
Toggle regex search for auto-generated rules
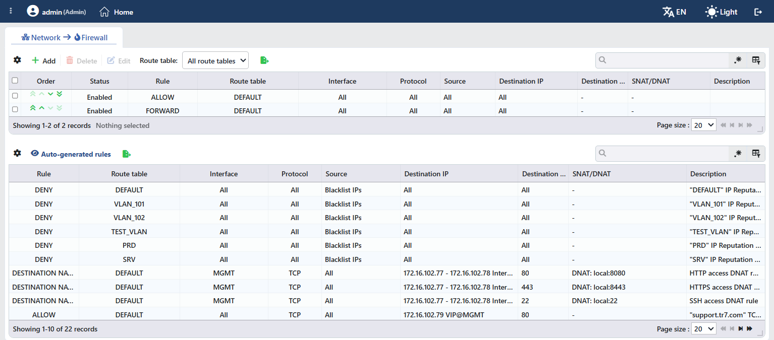point(738,154)
